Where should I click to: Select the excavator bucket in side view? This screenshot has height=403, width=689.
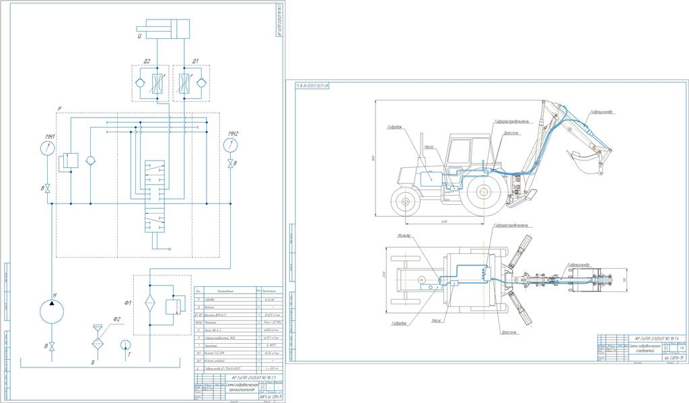tap(585, 162)
